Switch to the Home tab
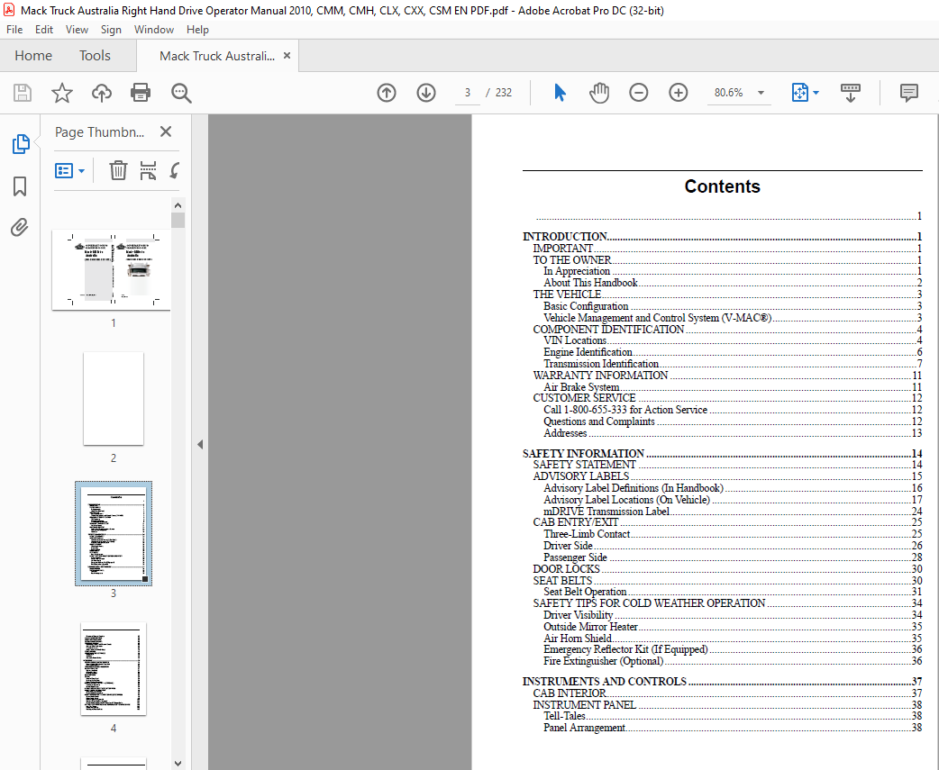 33,56
